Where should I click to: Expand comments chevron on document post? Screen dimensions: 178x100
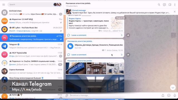click(122, 55)
